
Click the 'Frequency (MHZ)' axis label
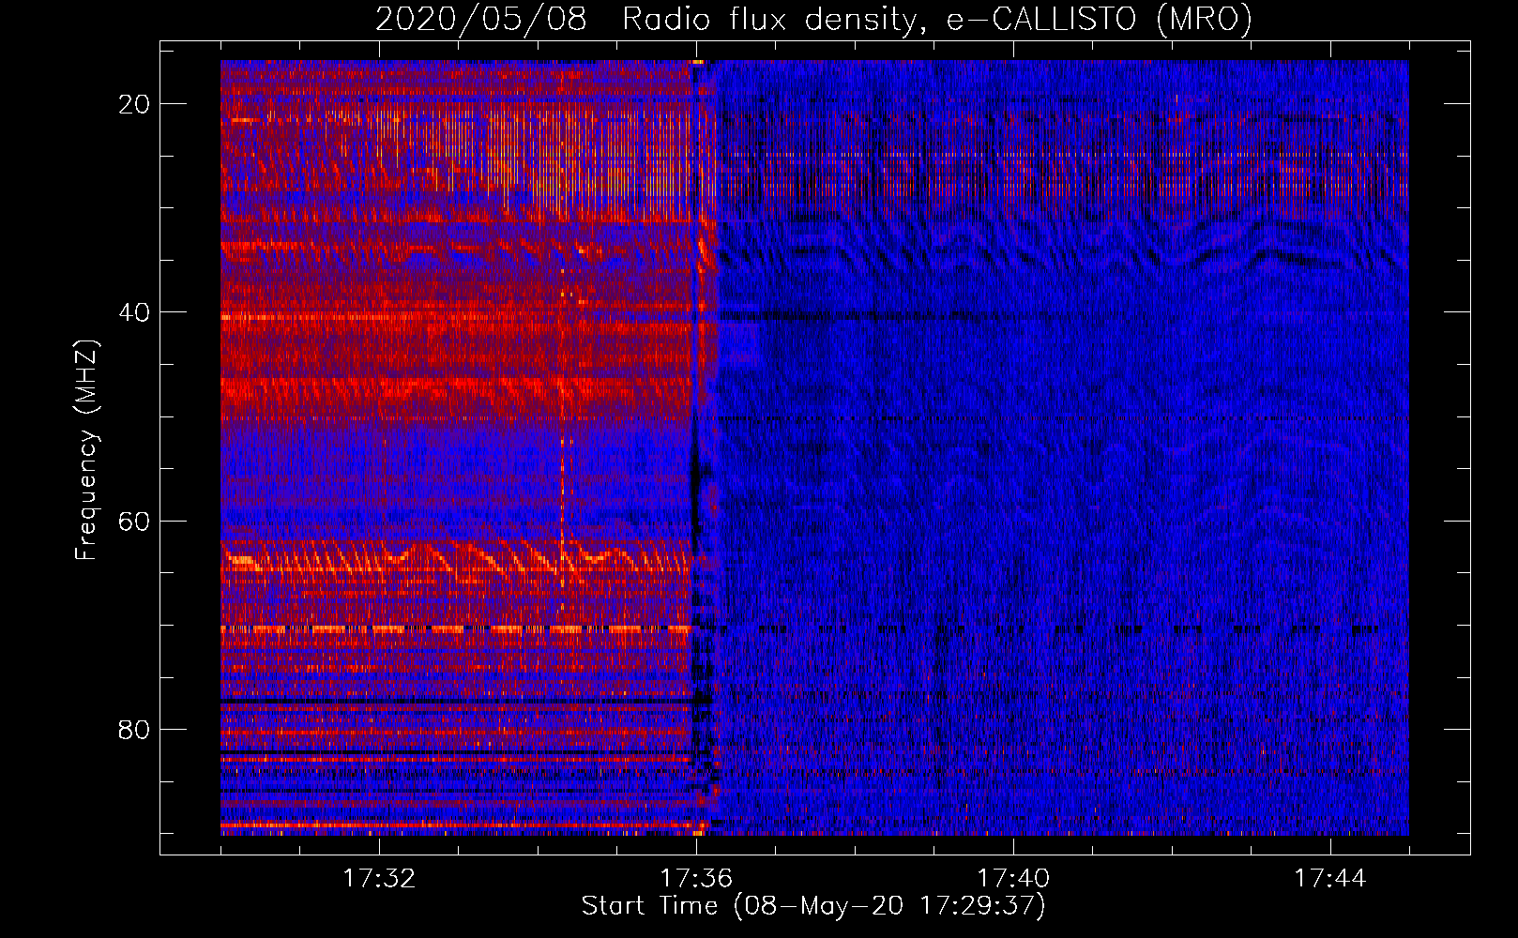86,450
